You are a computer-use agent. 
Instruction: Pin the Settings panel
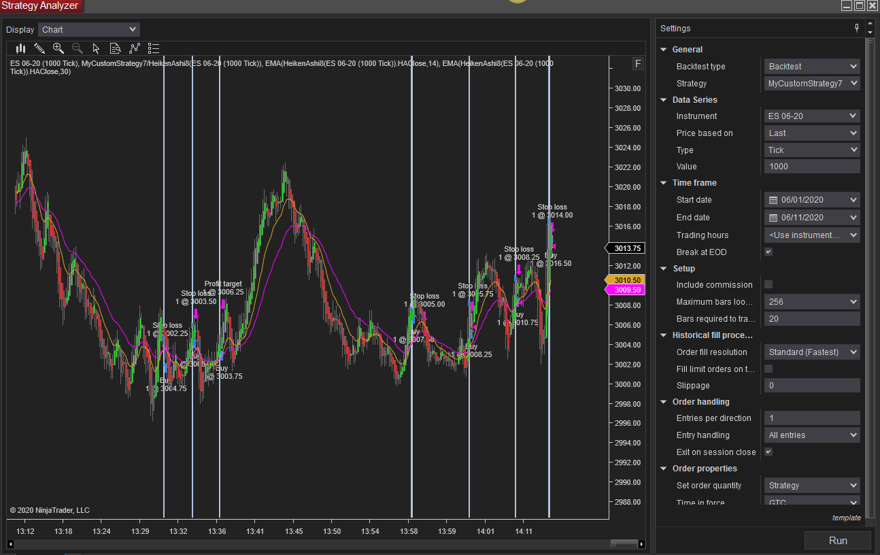pyautogui.click(x=857, y=28)
